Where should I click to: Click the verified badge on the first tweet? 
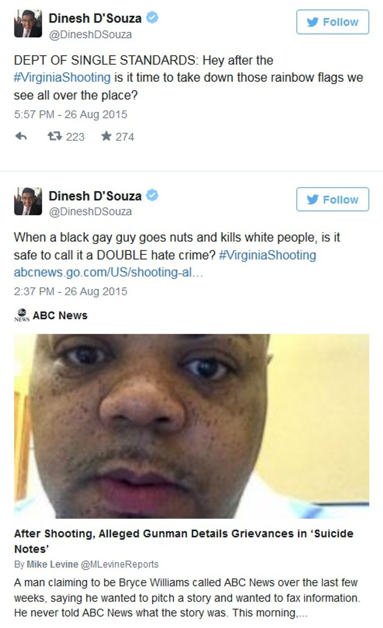152,18
